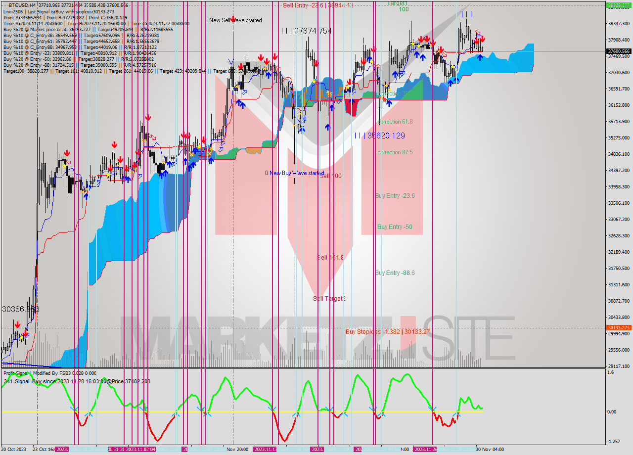Click 33067.200 on the price axis

click(x=618, y=219)
